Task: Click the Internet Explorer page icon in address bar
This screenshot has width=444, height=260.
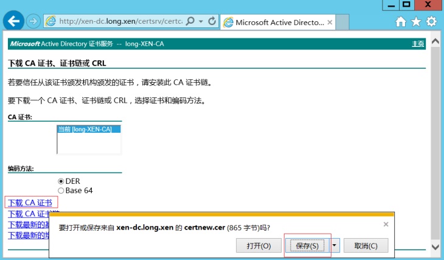Action: point(50,21)
